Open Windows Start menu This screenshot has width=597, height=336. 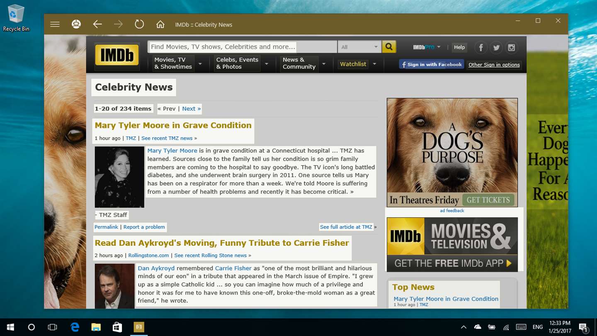tap(10, 327)
